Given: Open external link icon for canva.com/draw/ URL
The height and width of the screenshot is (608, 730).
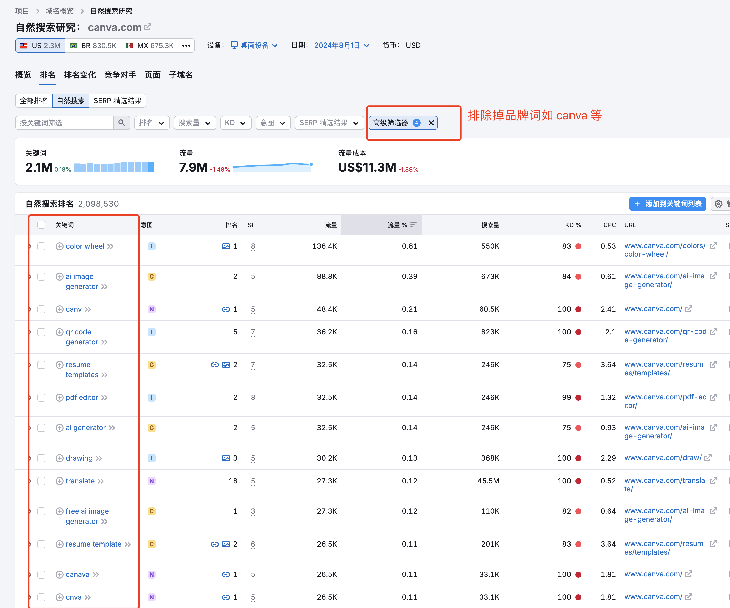Looking at the screenshot, I should 708,458.
